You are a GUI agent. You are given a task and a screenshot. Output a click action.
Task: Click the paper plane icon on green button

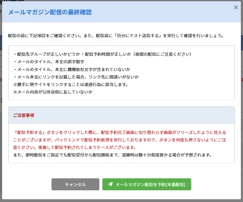(110, 184)
